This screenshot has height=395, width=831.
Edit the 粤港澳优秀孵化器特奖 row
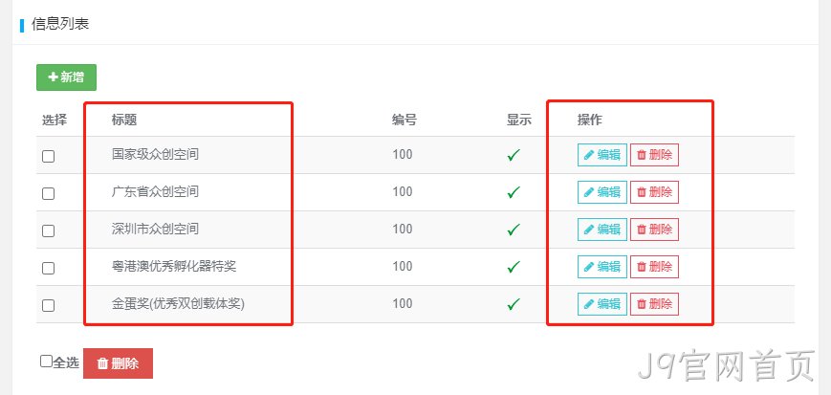click(602, 267)
